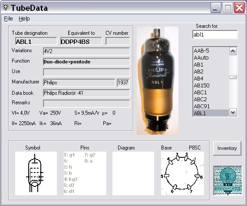The height and width of the screenshot is (206, 247).
Task: Click the P8SC base type label
Action: (x=195, y=148)
